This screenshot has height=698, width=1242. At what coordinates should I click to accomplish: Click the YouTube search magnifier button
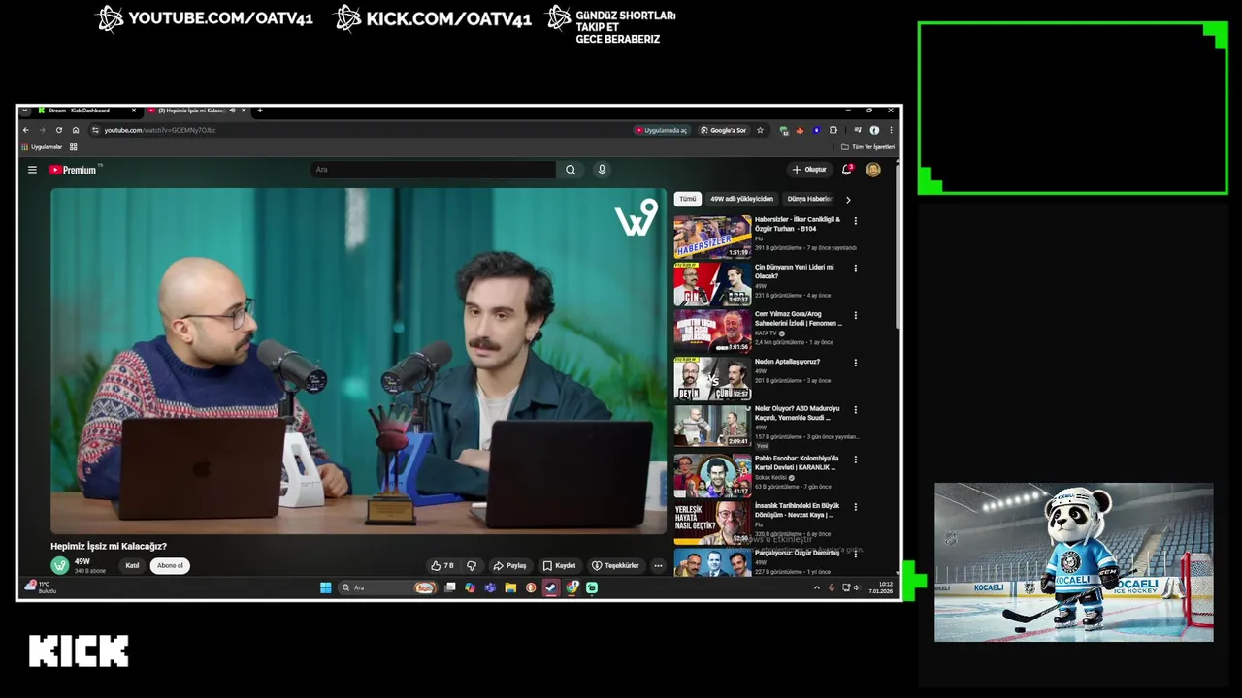point(571,170)
